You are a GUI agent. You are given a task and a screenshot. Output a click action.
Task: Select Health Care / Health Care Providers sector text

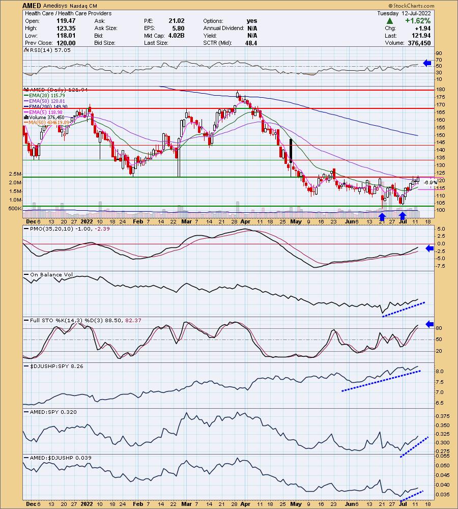coord(68,13)
